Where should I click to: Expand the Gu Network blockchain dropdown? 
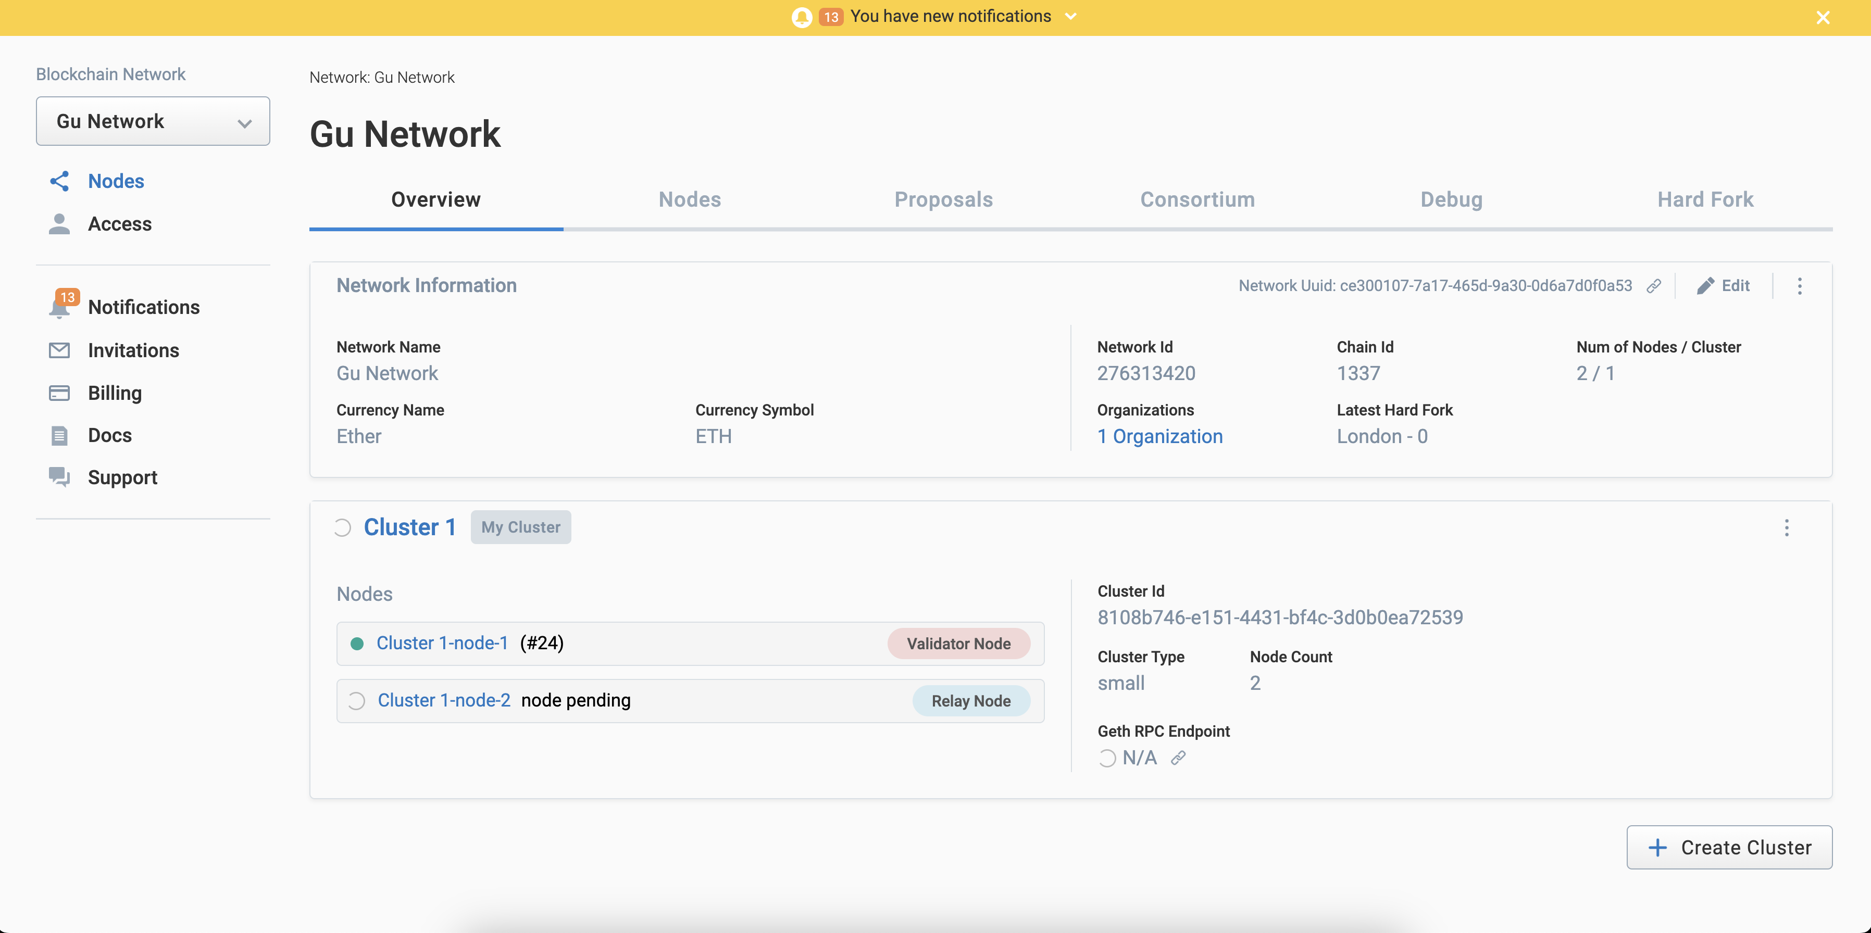(153, 119)
